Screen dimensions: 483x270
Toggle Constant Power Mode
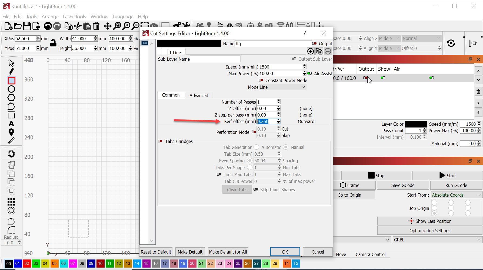pyautogui.click(x=261, y=80)
